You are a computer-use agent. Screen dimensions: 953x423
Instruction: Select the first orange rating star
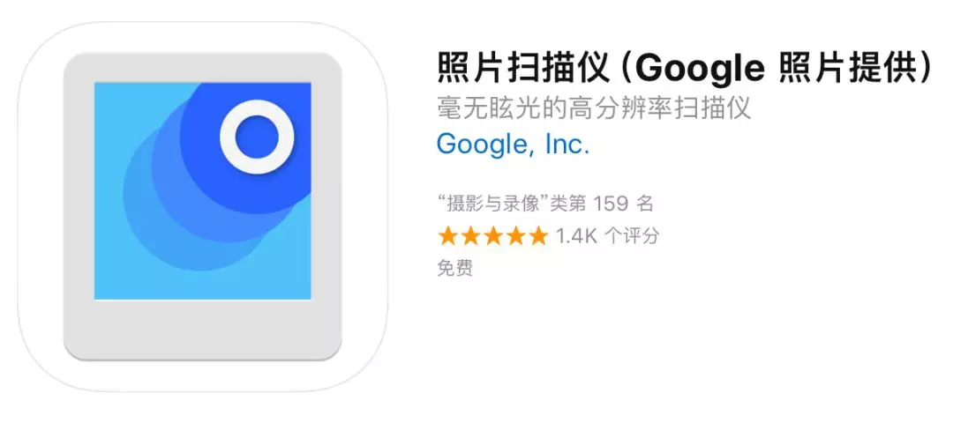[448, 236]
